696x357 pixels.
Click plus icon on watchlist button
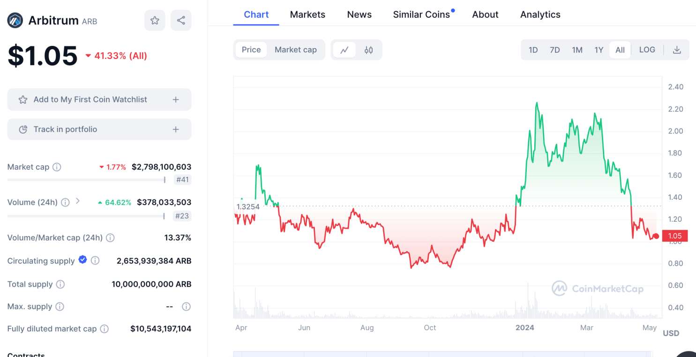(176, 99)
